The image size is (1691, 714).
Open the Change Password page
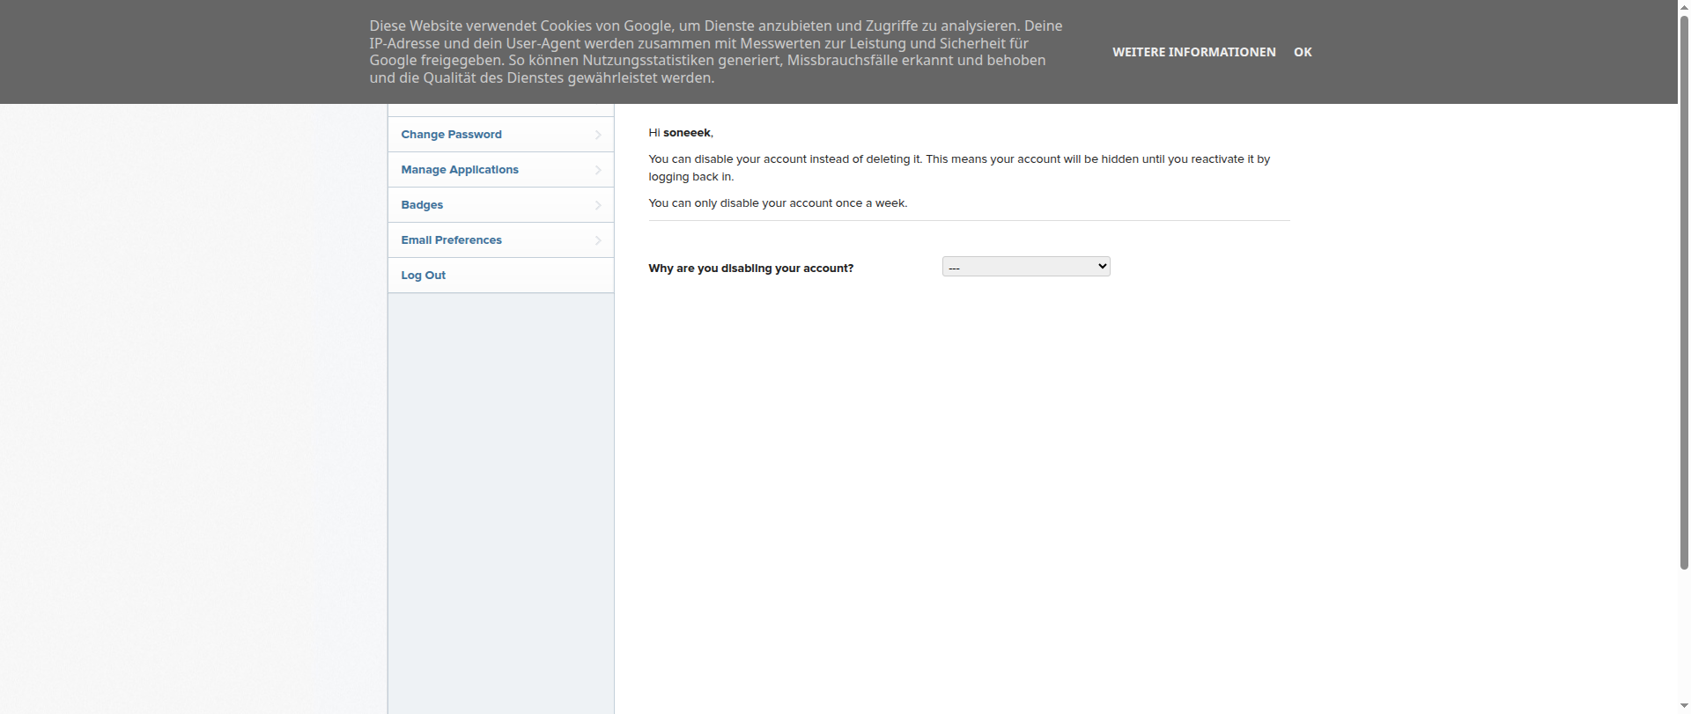tap(451, 135)
